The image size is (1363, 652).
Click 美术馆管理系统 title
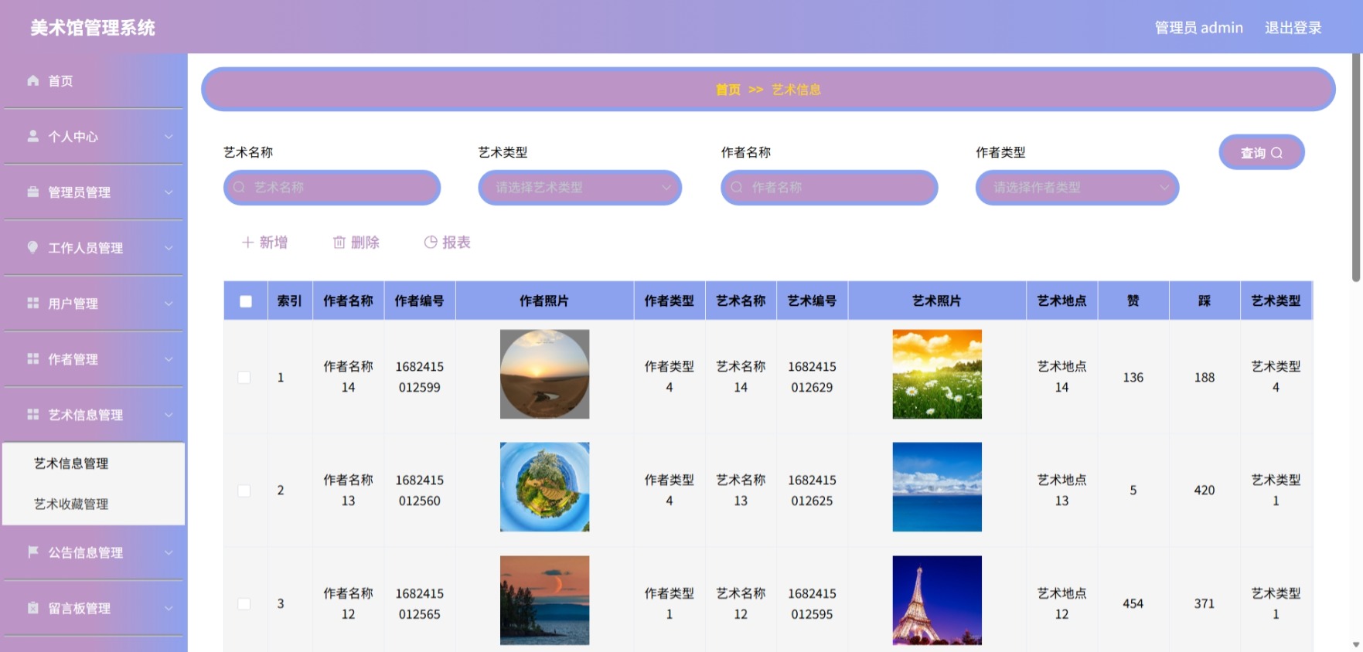(93, 29)
